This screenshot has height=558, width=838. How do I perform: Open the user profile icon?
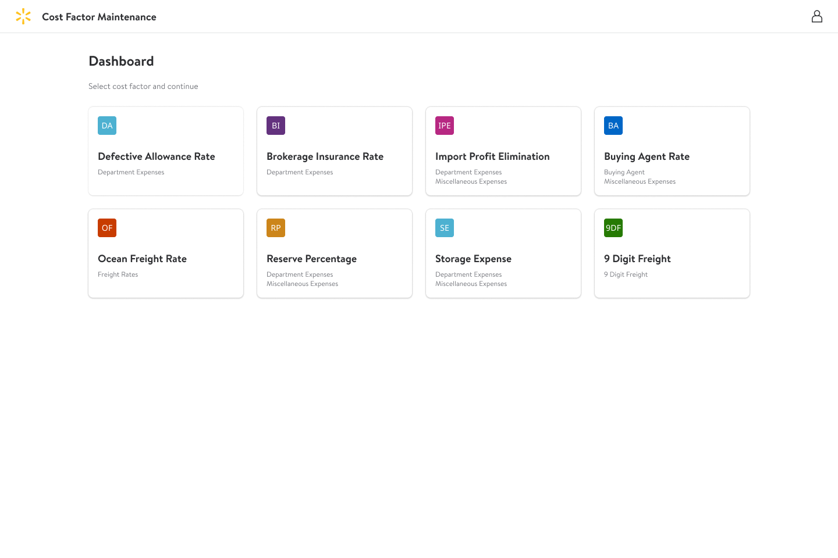coord(817,16)
